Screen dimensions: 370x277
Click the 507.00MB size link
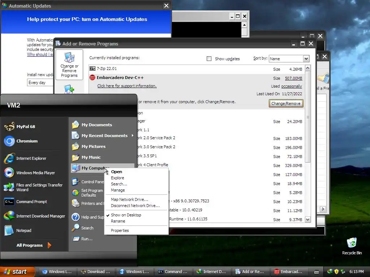[x=293, y=78]
